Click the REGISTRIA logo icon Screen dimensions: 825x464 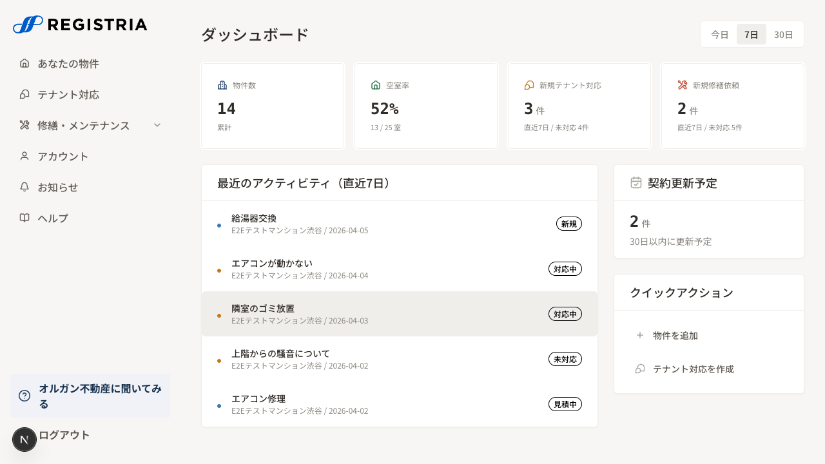[24, 24]
